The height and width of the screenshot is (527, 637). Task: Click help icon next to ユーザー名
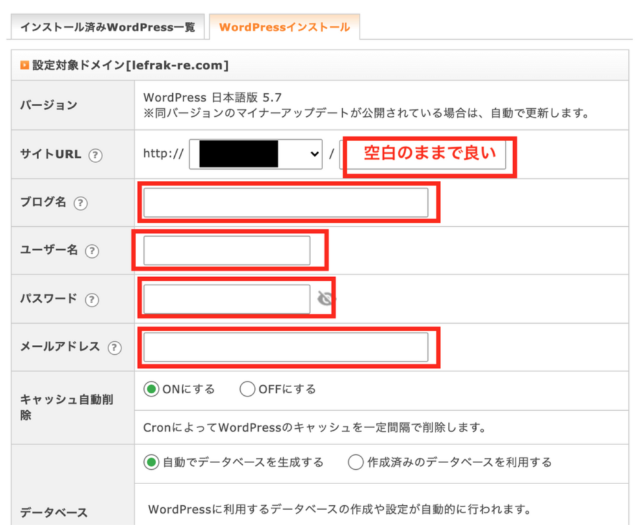(92, 251)
